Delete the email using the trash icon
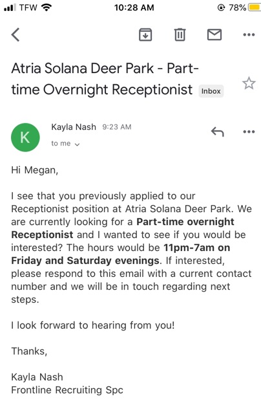Image resolution: width=261 pixels, height=414 pixels. 180,34
